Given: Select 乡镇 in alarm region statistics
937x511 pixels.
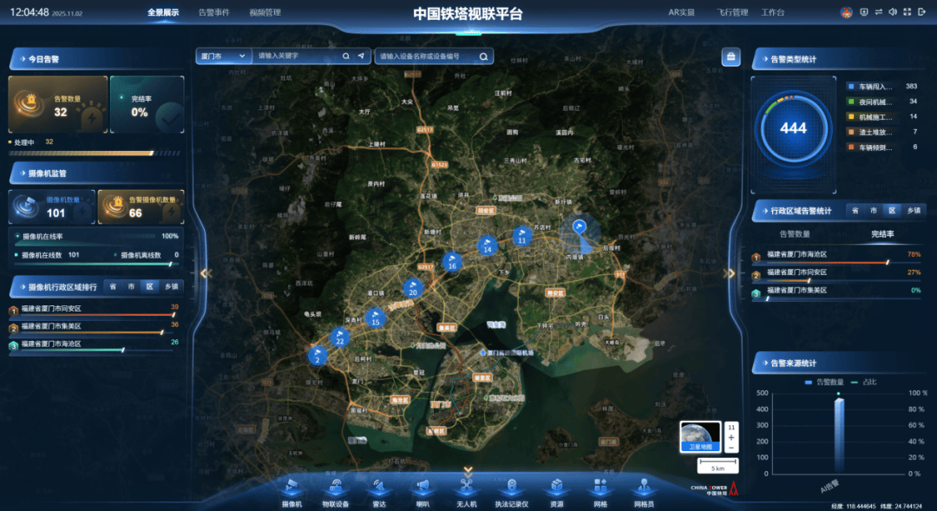Looking at the screenshot, I should 914,211.
